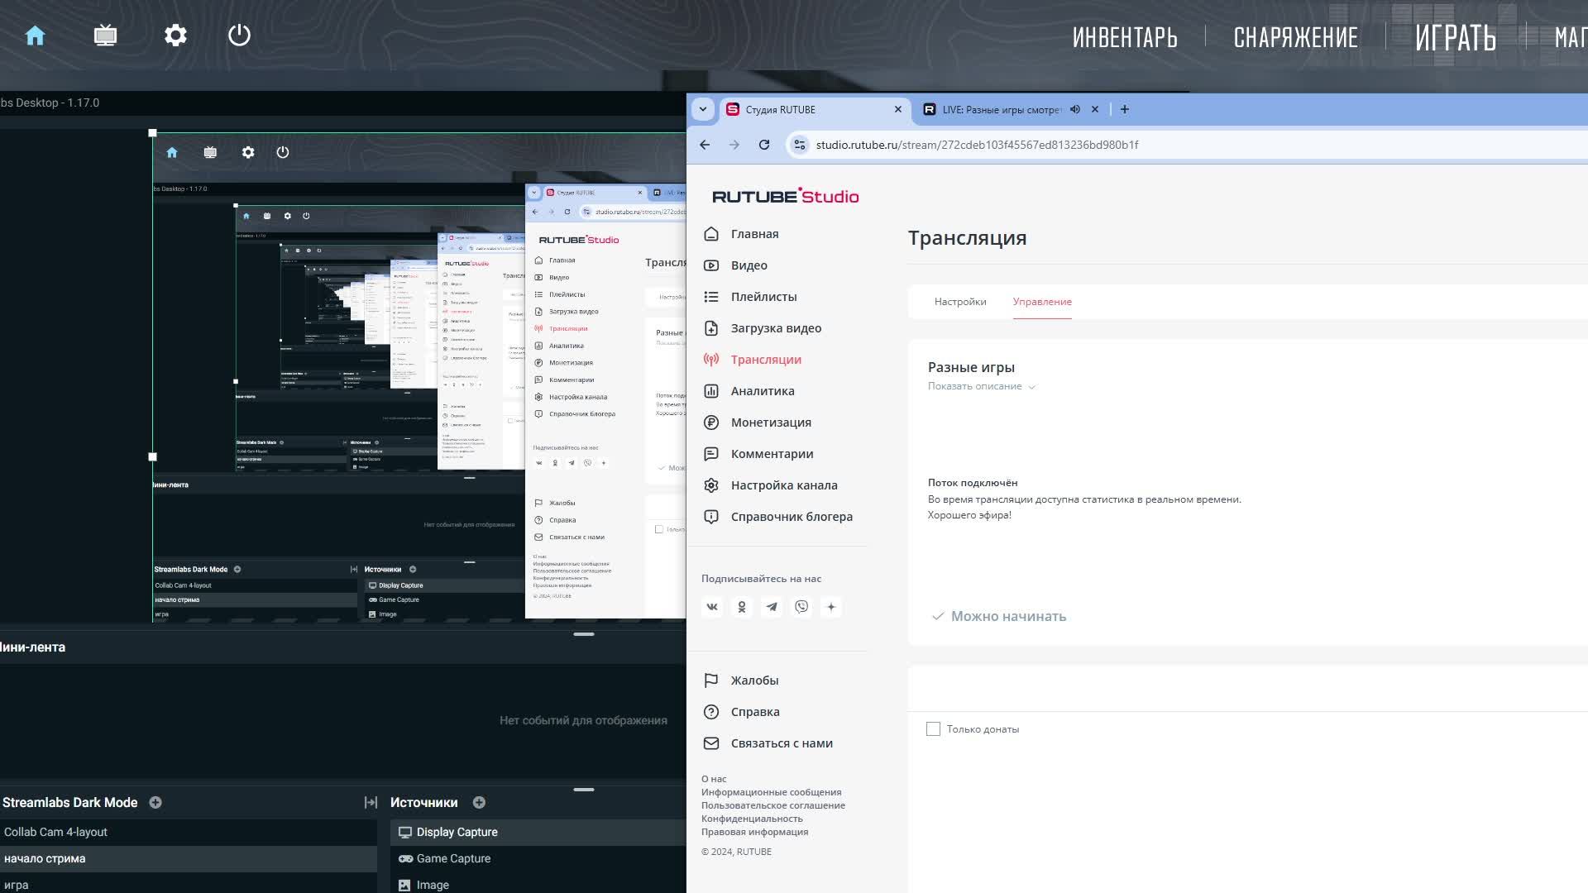The width and height of the screenshot is (1588, 893).
Task: Select the ИГРАТЬ game menu
Action: tap(1456, 37)
